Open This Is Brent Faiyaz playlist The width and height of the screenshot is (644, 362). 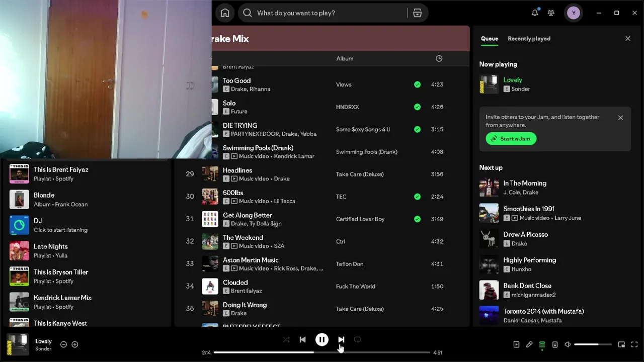pos(88,174)
